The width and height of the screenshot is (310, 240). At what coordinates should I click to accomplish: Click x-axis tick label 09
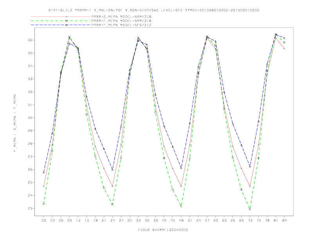(69, 220)
